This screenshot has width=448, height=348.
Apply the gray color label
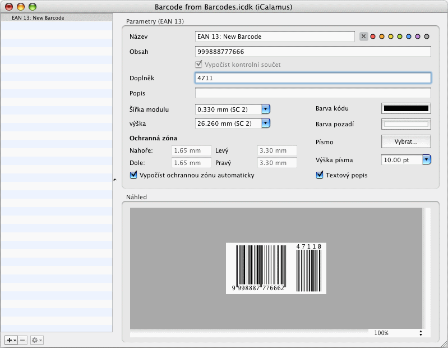tap(427, 36)
